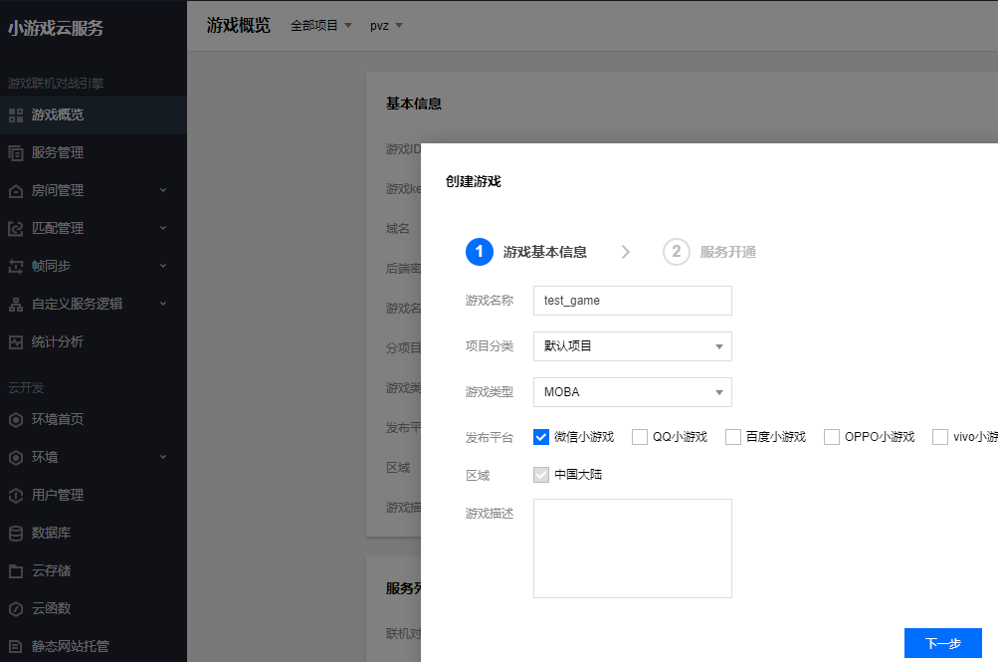Click the 基本信息 heading behind dialog
Viewport: 998px width, 662px height.
(x=414, y=104)
